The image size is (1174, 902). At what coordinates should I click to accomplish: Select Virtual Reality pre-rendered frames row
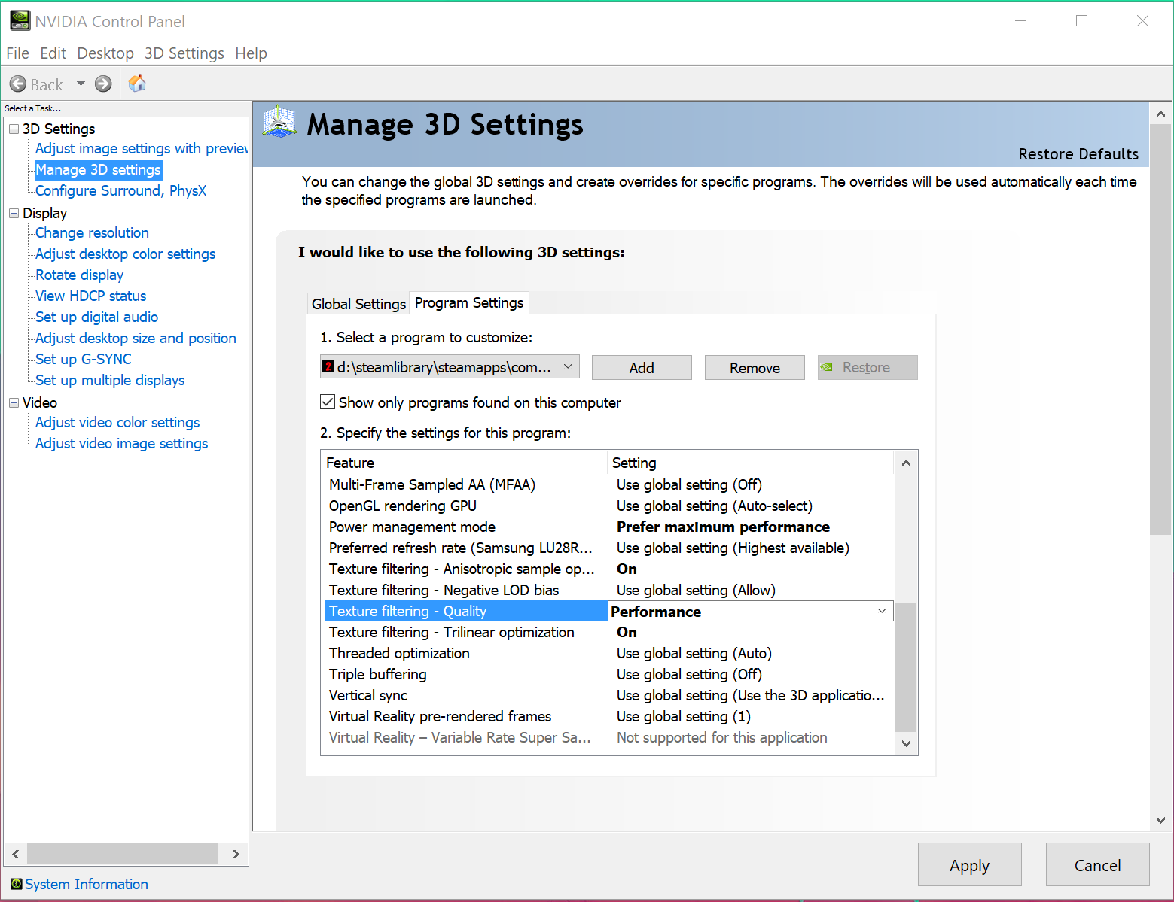[x=608, y=716]
